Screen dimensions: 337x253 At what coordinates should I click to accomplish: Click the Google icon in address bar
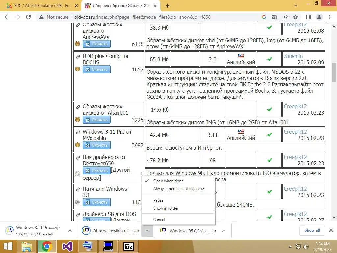click(x=264, y=17)
